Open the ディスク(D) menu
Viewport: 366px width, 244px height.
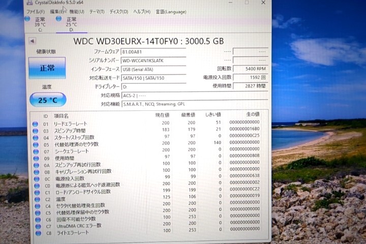(119, 12)
